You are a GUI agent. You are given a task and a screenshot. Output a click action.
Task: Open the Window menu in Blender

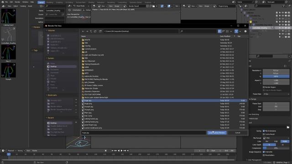point(26,2)
